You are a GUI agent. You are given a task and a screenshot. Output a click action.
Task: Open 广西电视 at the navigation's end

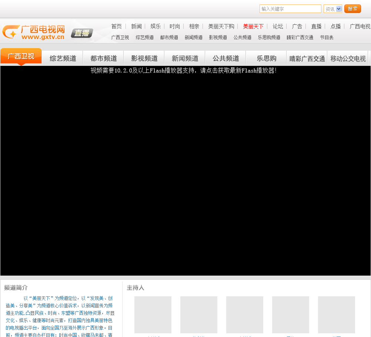click(x=360, y=27)
